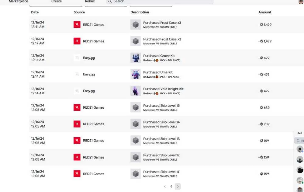
Task: Click cube icon beside Skip Level 14
Action: (x=136, y=124)
